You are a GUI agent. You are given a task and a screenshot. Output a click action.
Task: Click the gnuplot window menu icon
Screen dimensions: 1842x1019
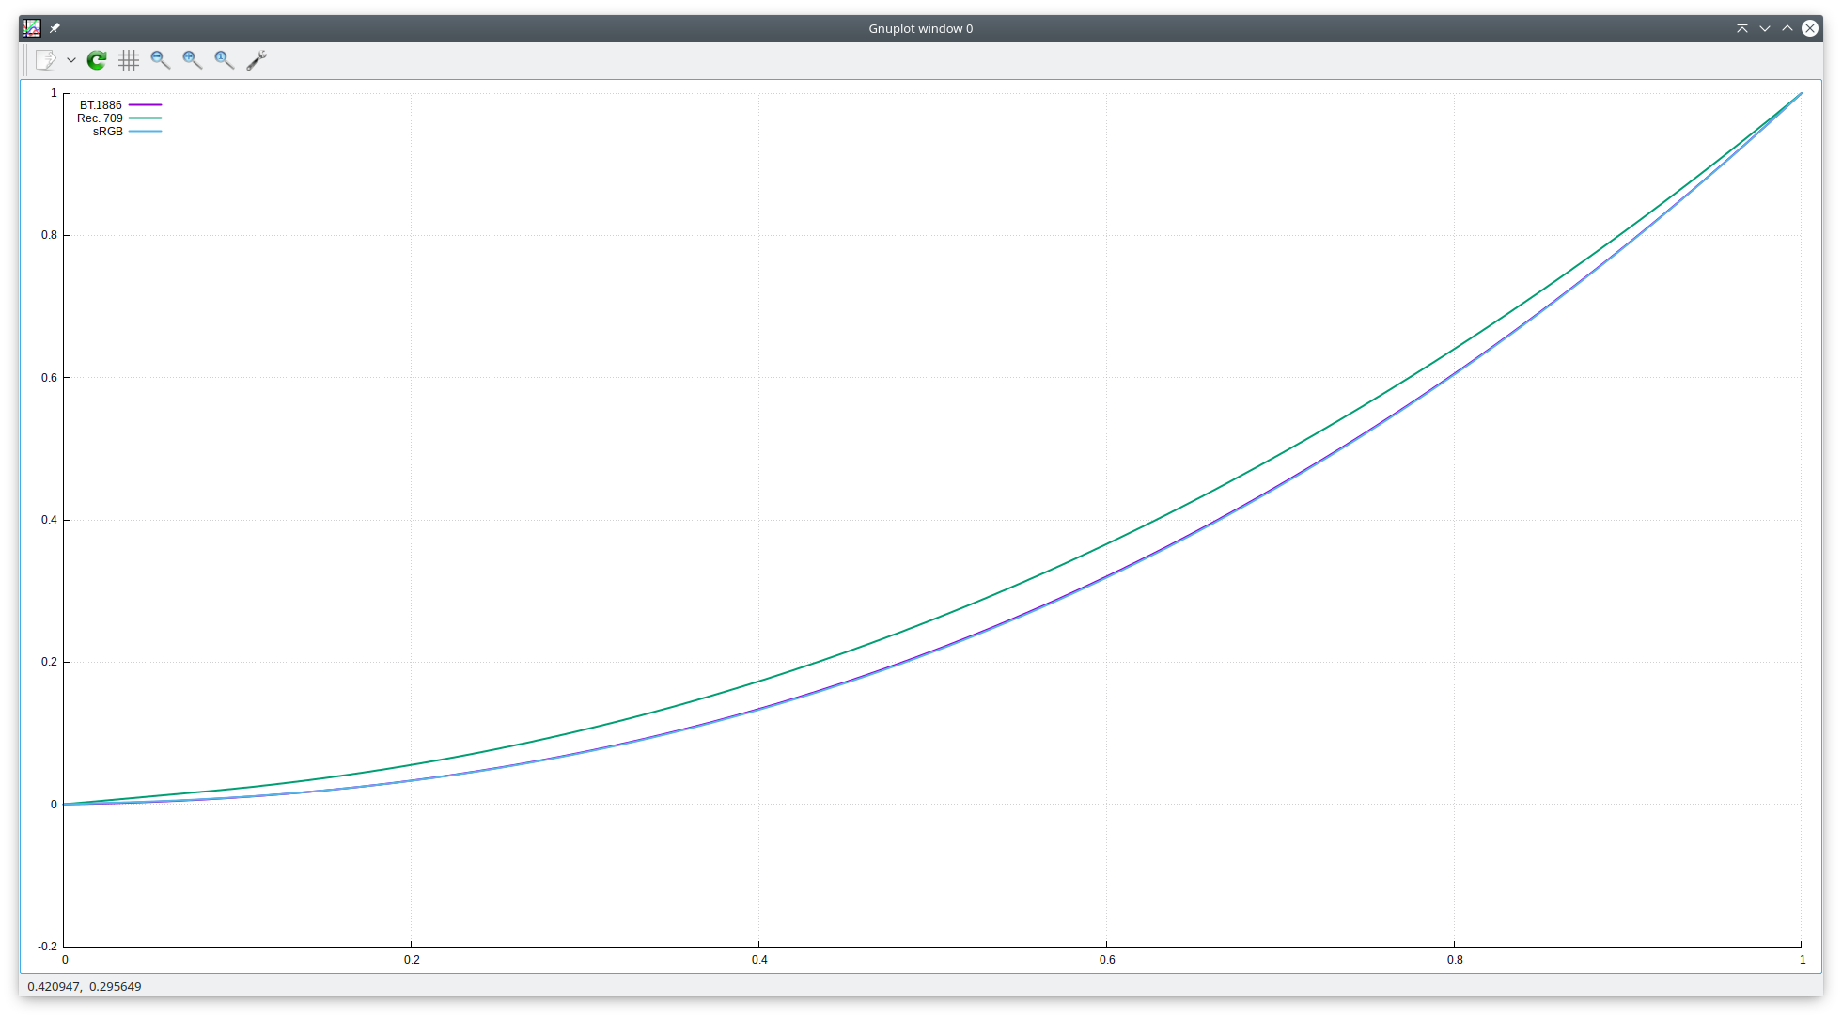[32, 28]
